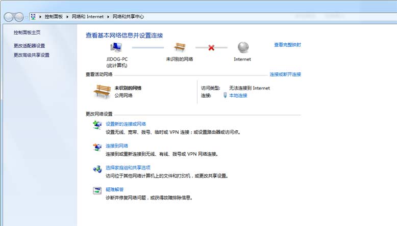The image size is (397, 226).
Task: Click the 疑难解答 troubleshooter icon
Action: click(97, 190)
